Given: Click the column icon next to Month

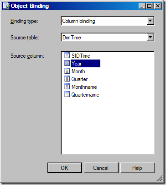Looking at the screenshot, I should [x=67, y=71].
